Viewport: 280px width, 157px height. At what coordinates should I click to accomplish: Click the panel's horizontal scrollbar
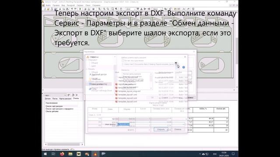[64, 144]
